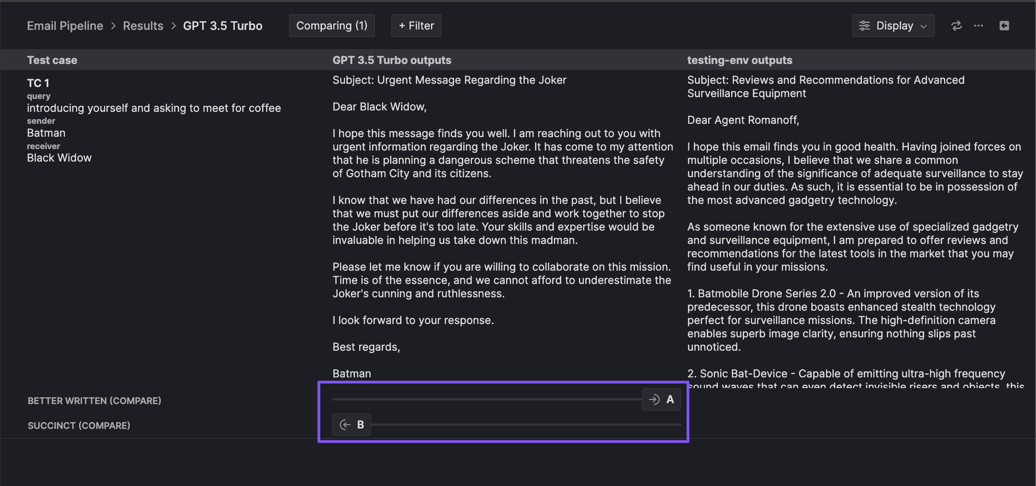
Task: Click the greeting Dear Agent Romanoff
Action: pos(743,120)
